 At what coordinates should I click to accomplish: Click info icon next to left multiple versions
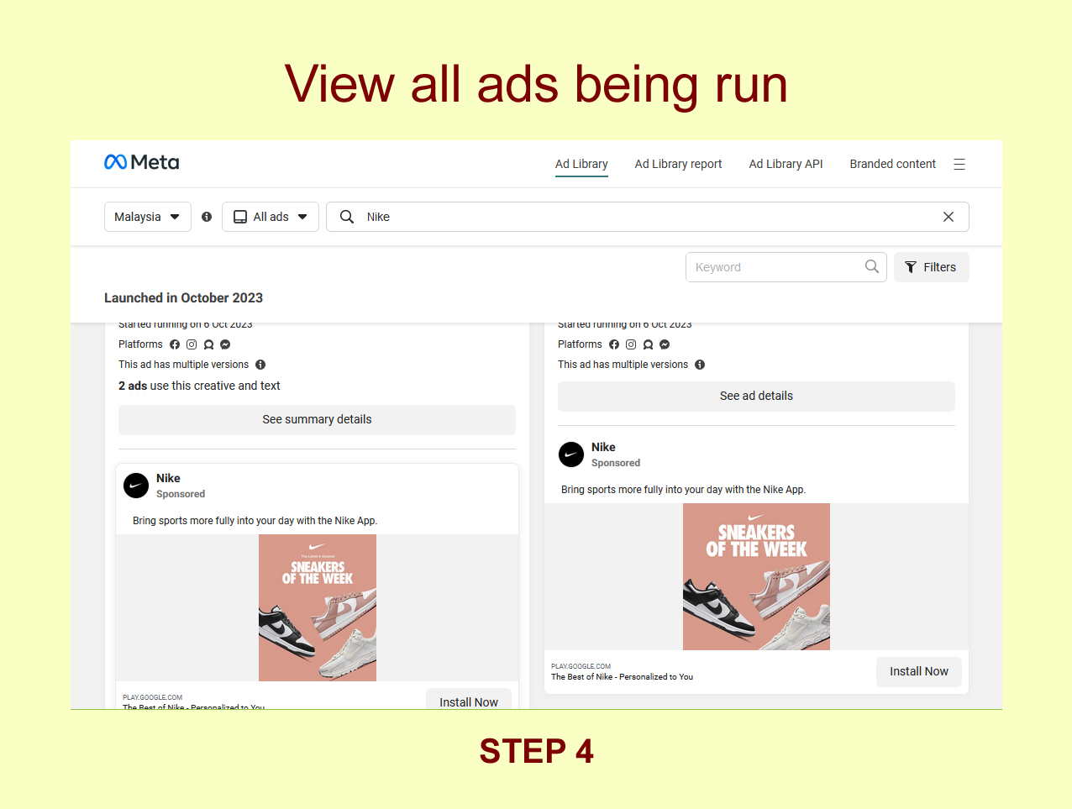coord(260,365)
